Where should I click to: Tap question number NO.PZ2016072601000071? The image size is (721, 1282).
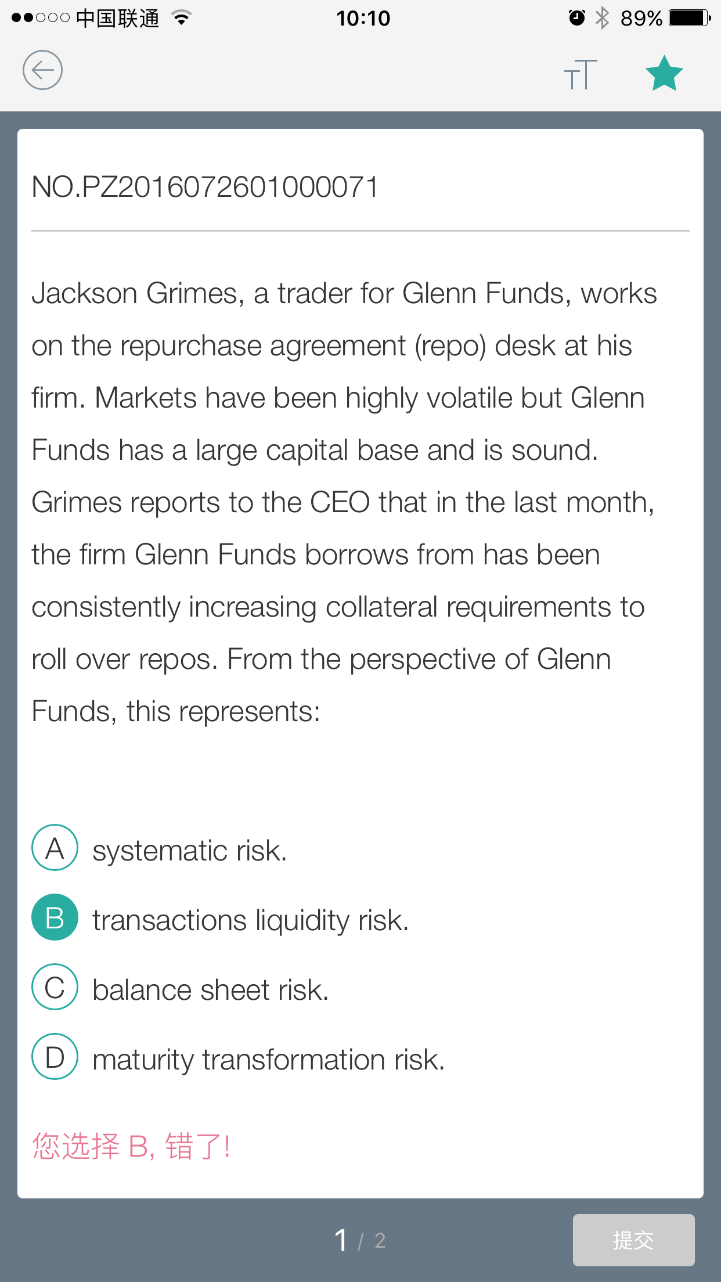coord(206,187)
